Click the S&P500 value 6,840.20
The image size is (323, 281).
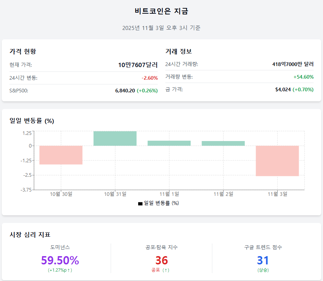tap(125, 91)
